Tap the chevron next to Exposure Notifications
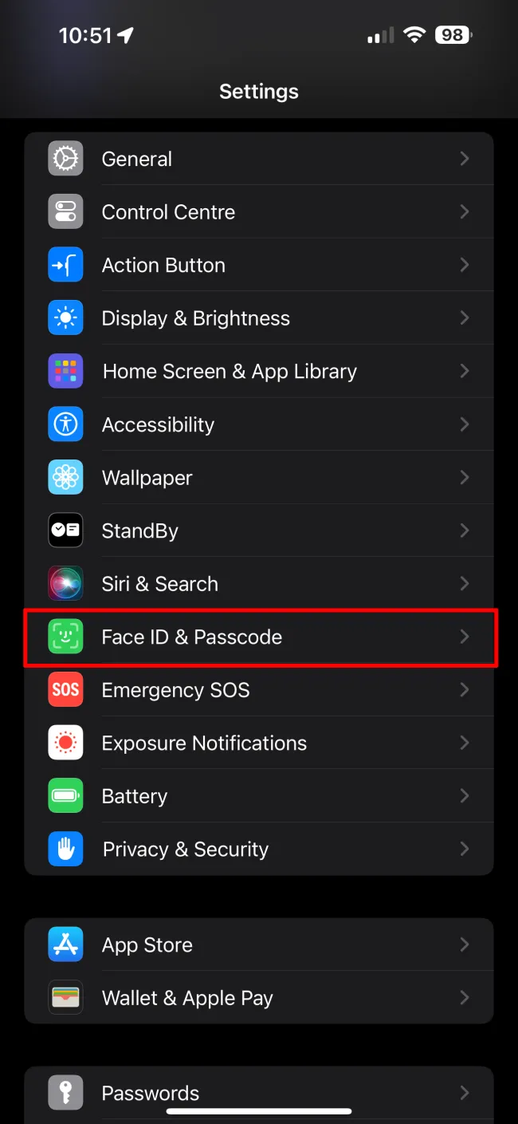 tap(465, 743)
